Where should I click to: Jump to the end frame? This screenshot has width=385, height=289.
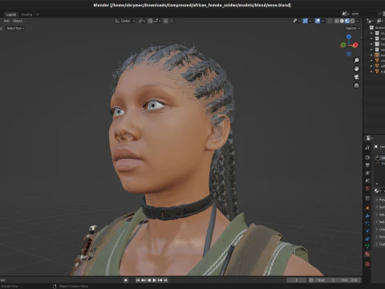[x=165, y=280]
